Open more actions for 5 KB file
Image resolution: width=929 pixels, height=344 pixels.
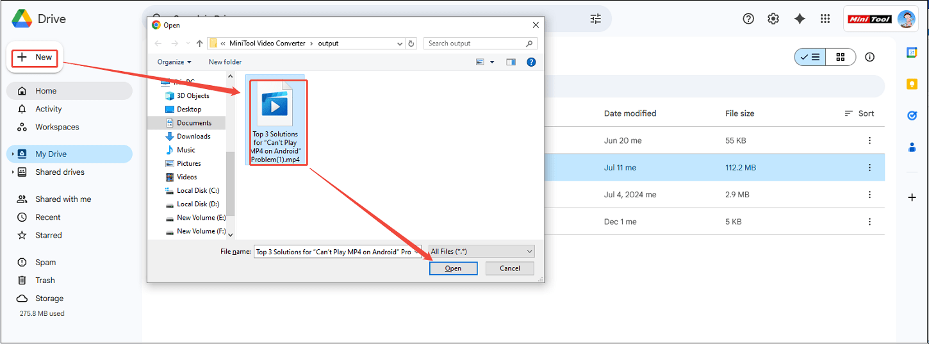pos(869,222)
